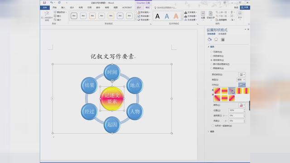Select the seventh Abc shape style
Viewport: 290px width, 163px height.
pos(129,16)
